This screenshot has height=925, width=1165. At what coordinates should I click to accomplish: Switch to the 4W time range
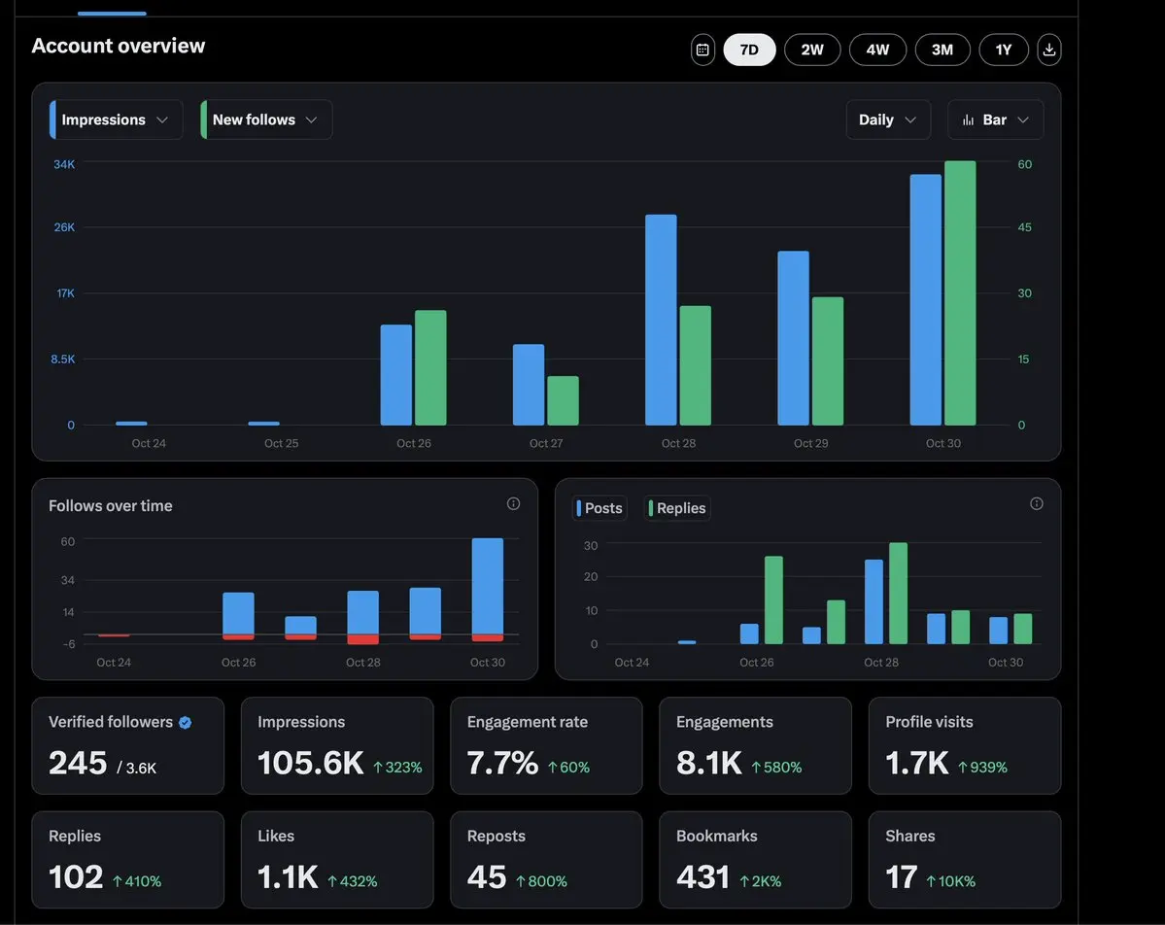(877, 50)
